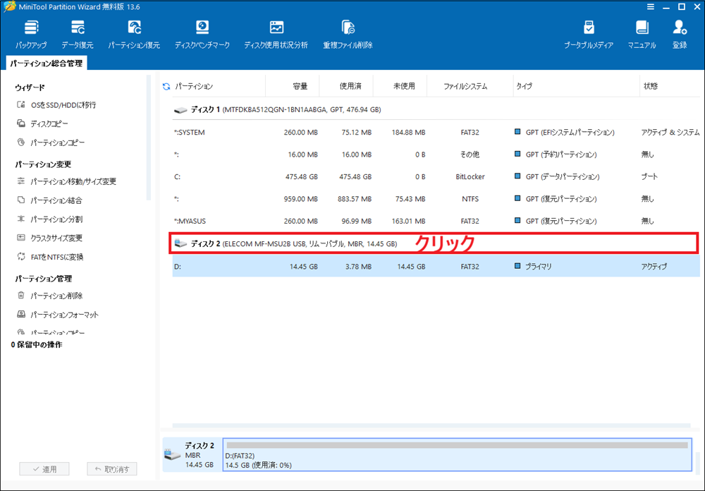Start ディスクベンチマーク disk benchmark
The image size is (705, 491).
202,34
